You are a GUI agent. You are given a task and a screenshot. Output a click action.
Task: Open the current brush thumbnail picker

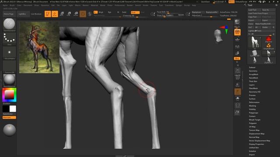click(9, 24)
